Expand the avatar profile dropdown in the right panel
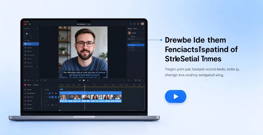Screen dimensions: 263x135 click(143, 33)
